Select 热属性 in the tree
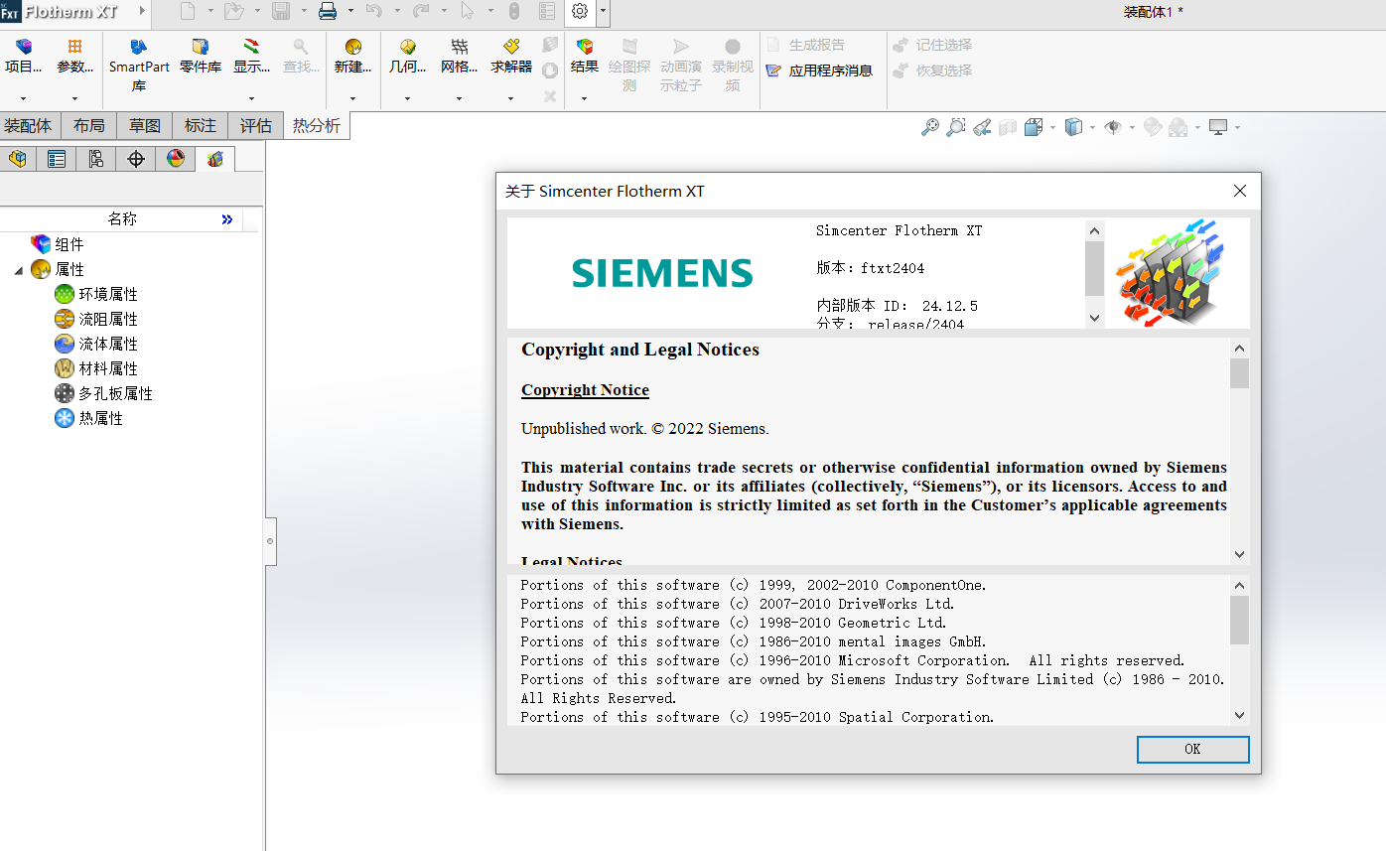This screenshot has height=851, width=1386. click(101, 418)
